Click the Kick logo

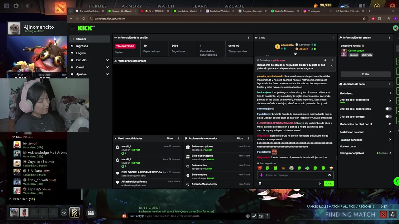(x=86, y=28)
